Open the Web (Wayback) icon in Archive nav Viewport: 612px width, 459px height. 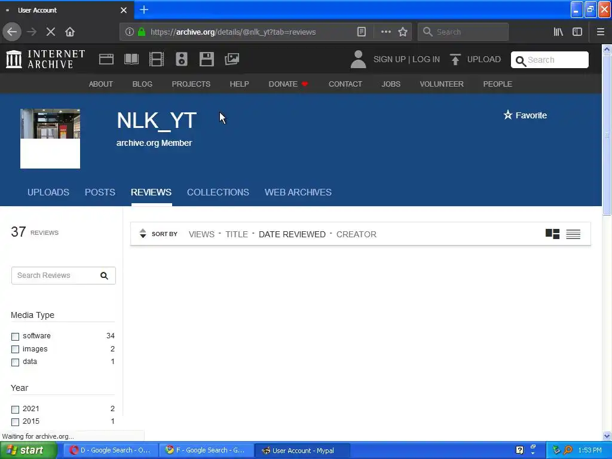click(106, 59)
